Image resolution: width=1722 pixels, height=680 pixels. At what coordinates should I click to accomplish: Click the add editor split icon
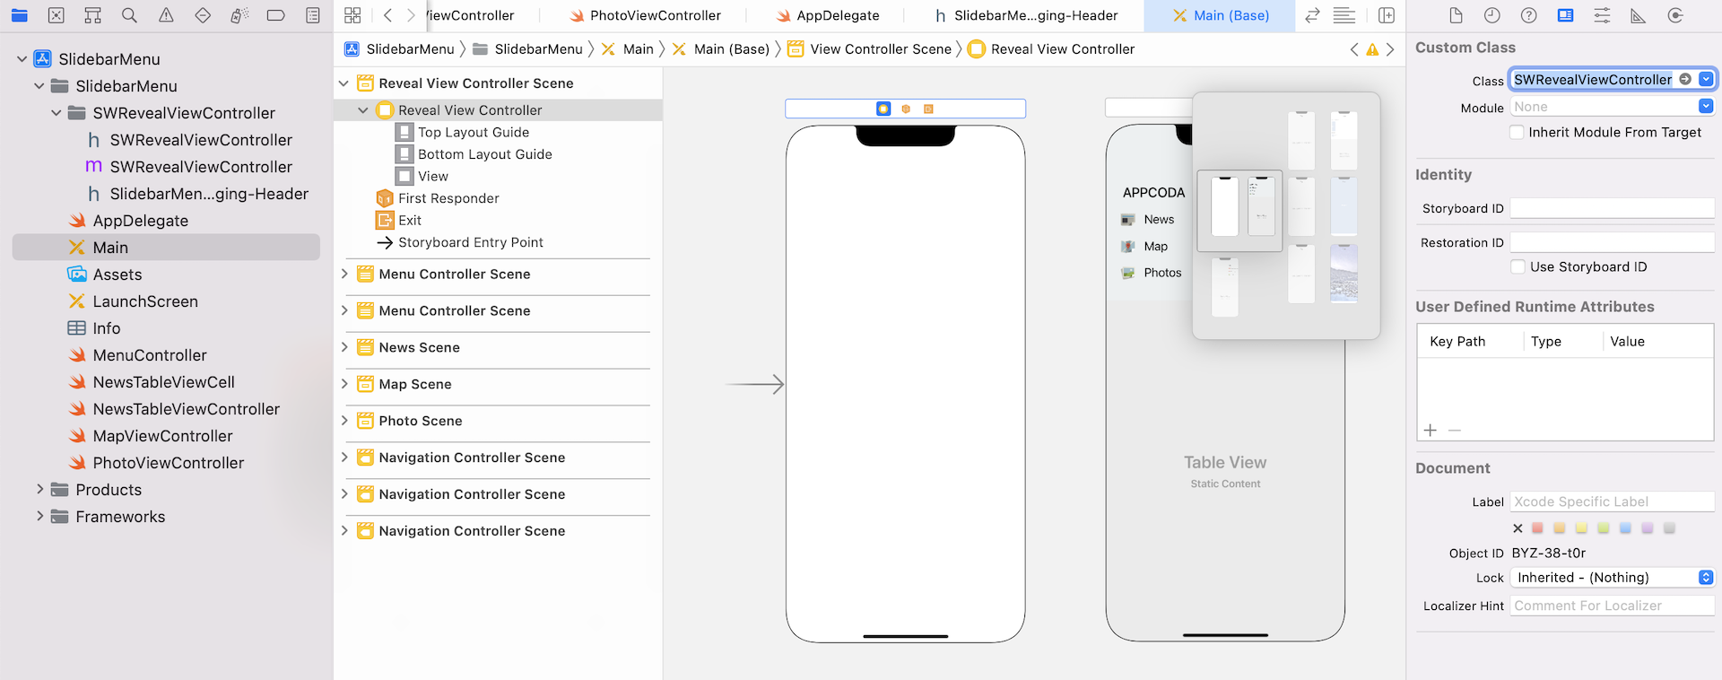[1386, 15]
